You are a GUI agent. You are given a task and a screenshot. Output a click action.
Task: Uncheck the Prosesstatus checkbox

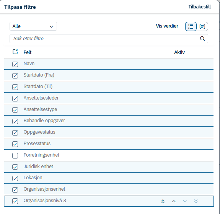tap(15, 144)
